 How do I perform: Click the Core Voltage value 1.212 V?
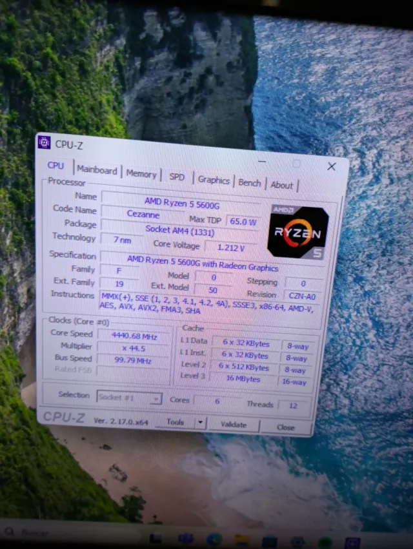(231, 247)
